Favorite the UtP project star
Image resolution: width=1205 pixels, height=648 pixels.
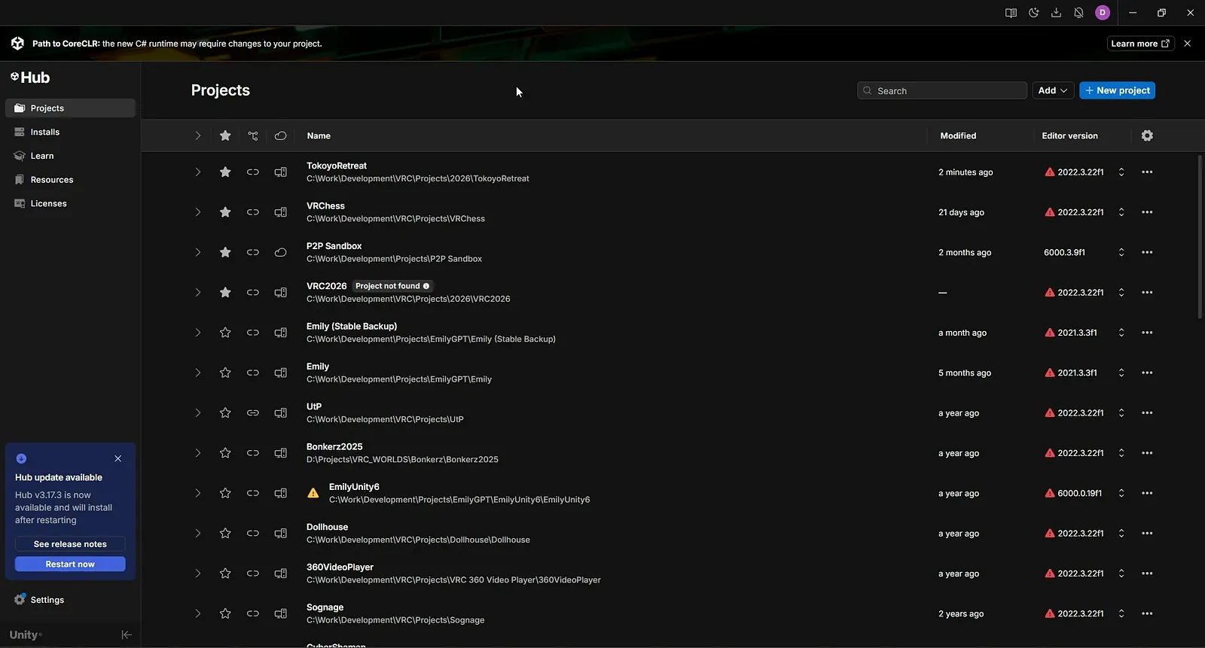[225, 413]
